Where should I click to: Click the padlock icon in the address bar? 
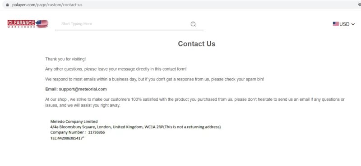[8, 4]
